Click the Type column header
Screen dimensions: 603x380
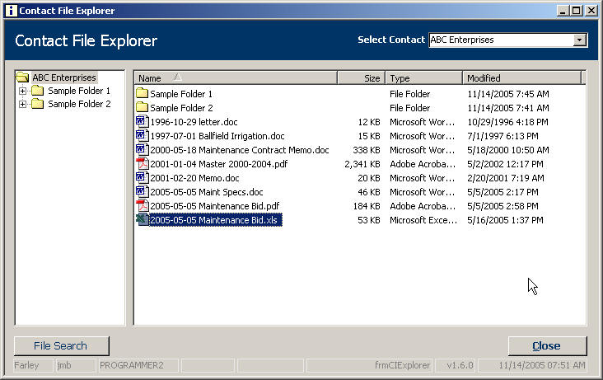click(x=423, y=78)
